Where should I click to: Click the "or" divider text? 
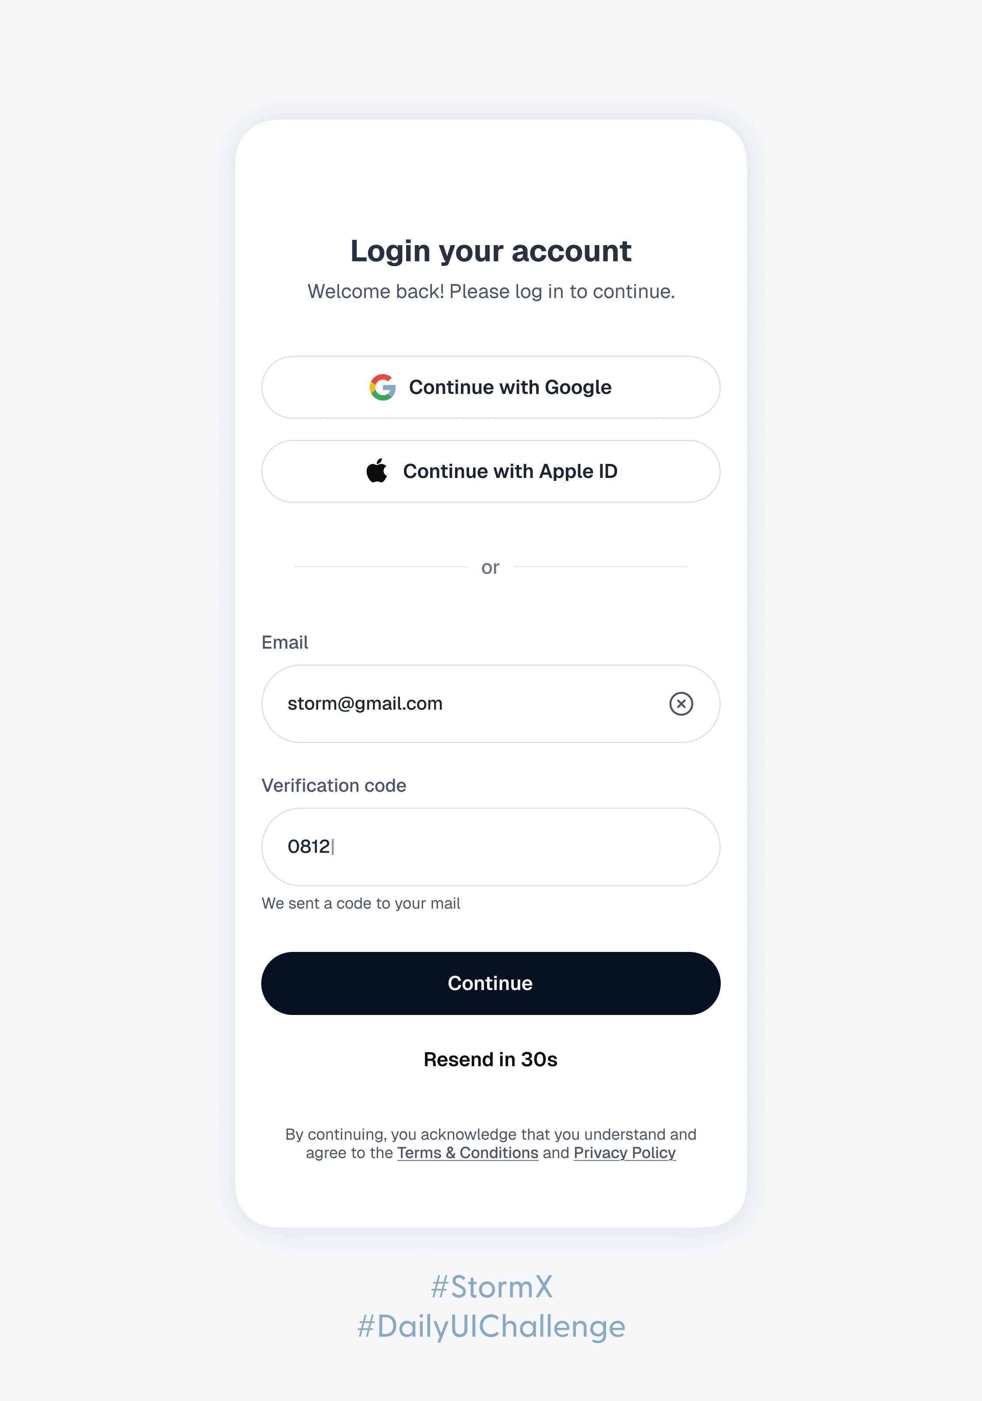[491, 568]
